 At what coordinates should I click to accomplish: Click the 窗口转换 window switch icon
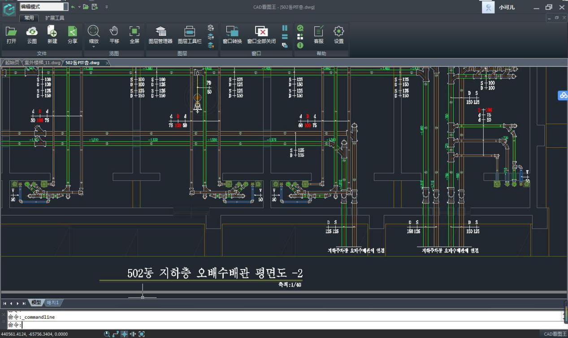tap(232, 34)
